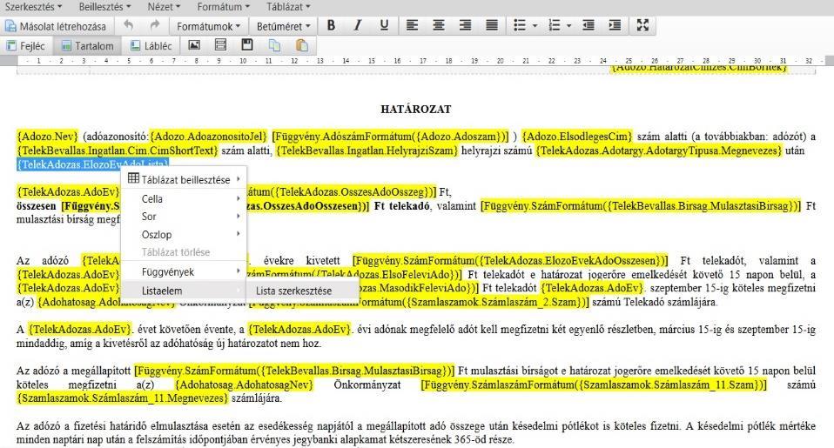This screenshot has height=448, width=834.
Task: Expand the Betűméret dropdown
Action: coord(282,26)
